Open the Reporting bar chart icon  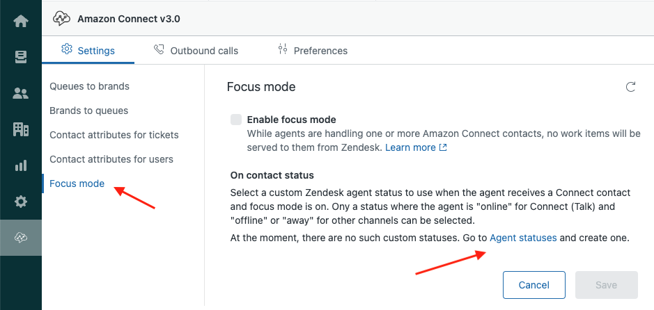click(21, 165)
